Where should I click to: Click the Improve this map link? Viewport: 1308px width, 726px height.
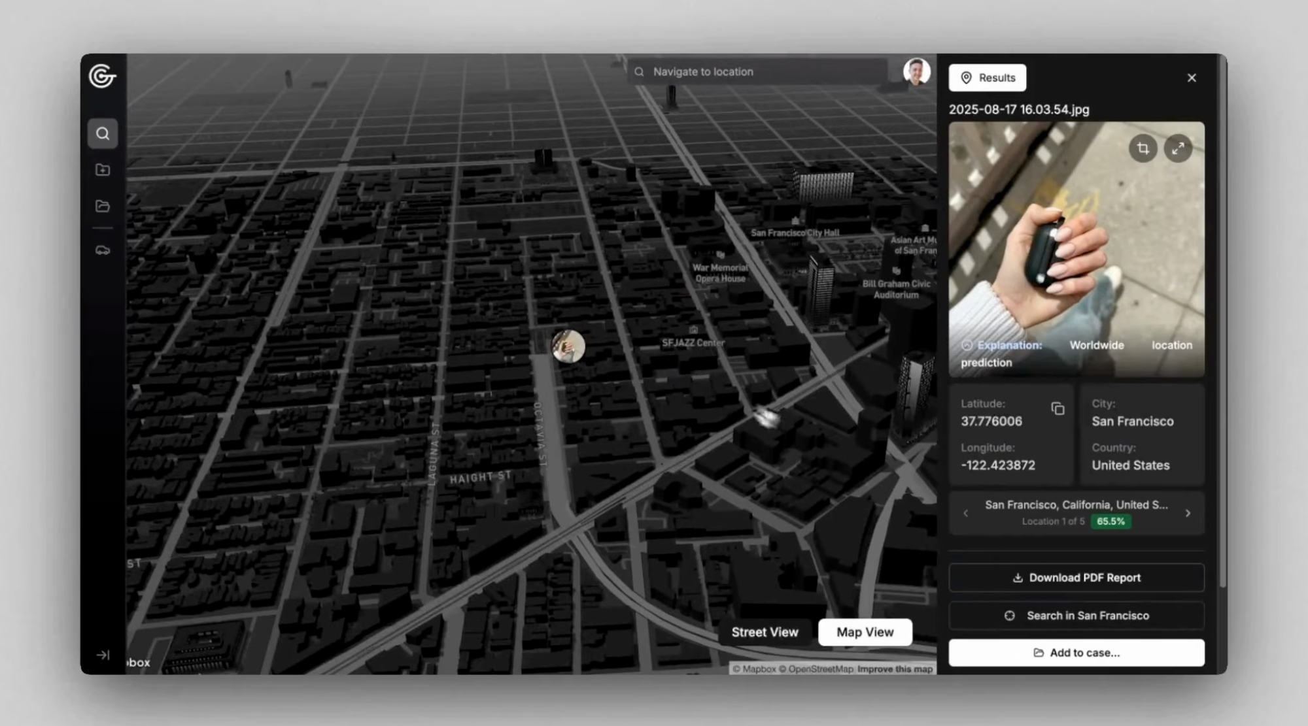(x=895, y=669)
